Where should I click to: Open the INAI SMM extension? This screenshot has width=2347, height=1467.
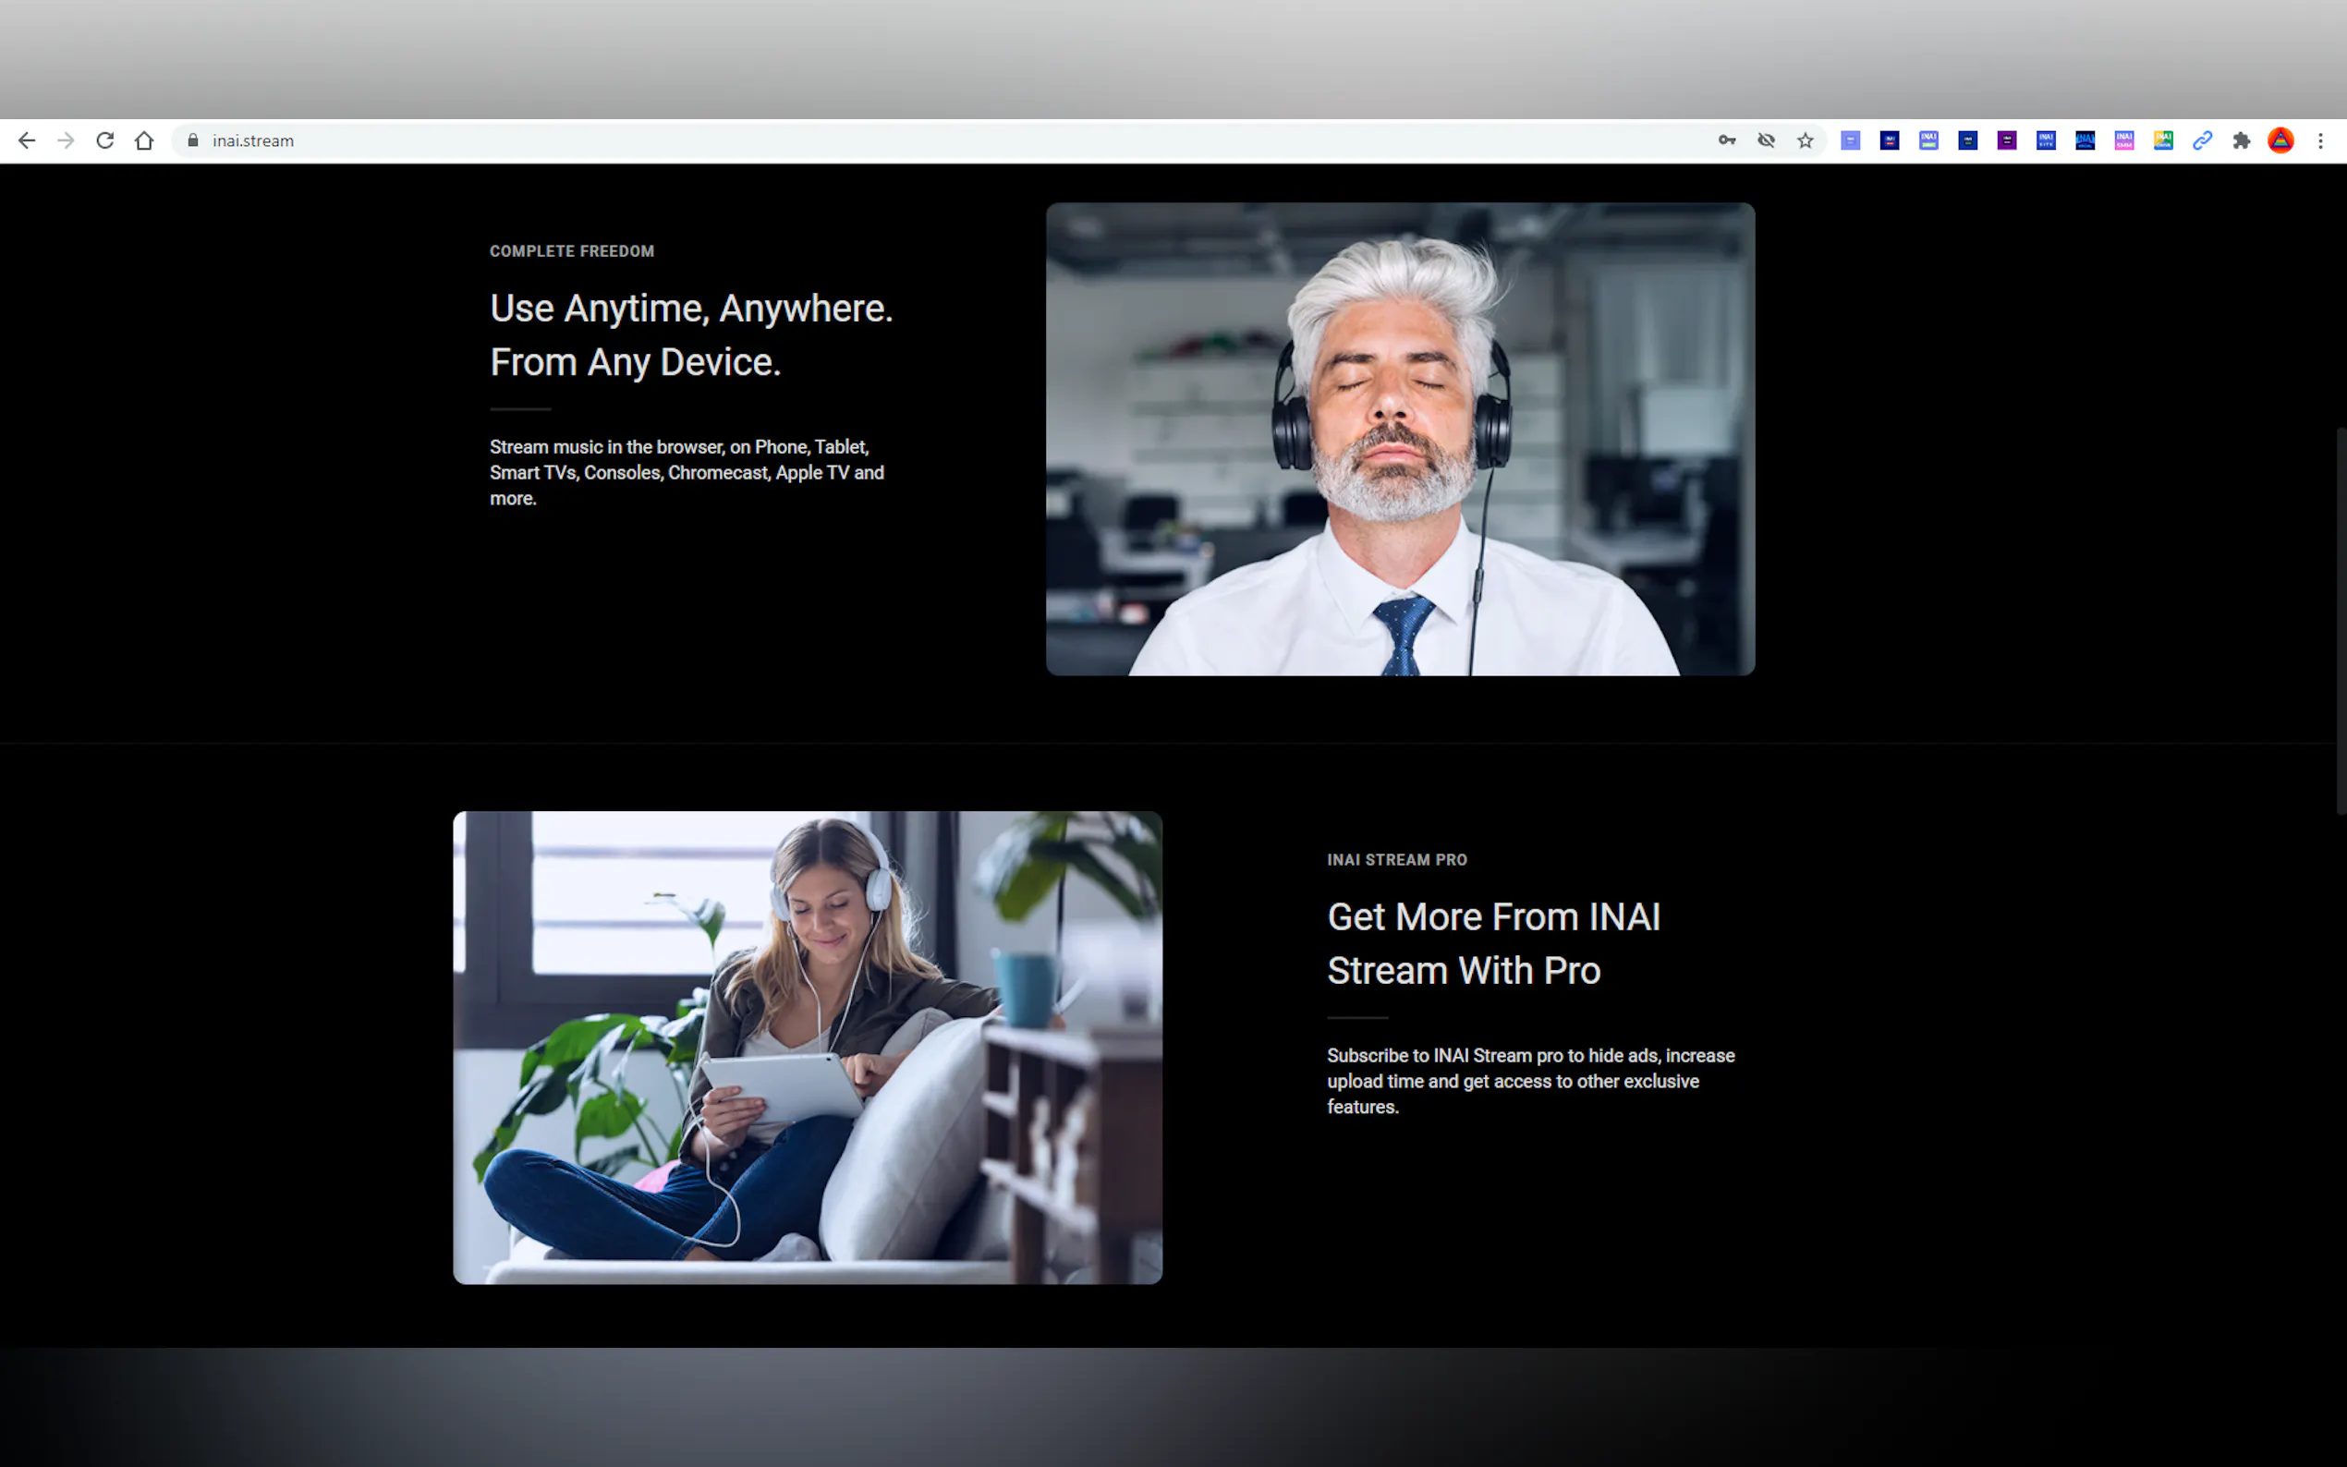click(2123, 140)
